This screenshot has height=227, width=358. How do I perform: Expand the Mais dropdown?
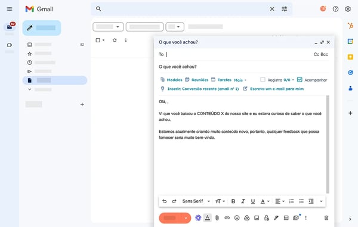click(x=240, y=80)
